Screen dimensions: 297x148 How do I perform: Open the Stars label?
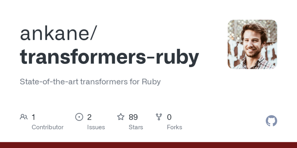click(x=136, y=127)
